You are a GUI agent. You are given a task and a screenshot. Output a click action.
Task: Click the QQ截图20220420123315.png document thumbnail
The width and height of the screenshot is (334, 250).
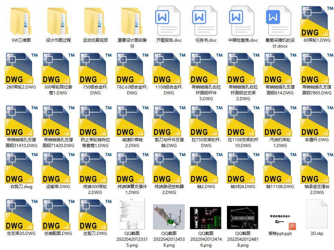tap(132, 214)
